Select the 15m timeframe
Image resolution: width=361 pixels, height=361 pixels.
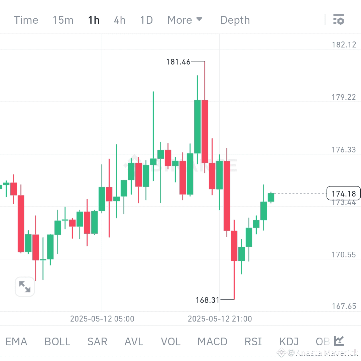click(63, 20)
